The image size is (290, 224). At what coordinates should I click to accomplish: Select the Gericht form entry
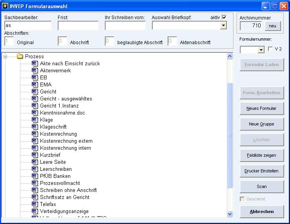pyautogui.click(x=48, y=91)
